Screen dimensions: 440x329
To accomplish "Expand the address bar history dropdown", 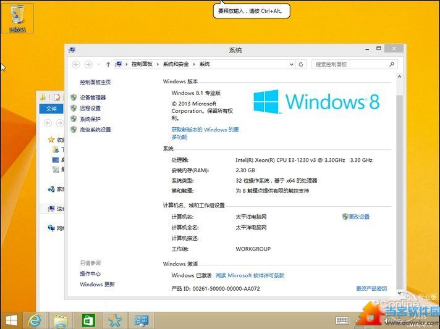I will pos(292,64).
